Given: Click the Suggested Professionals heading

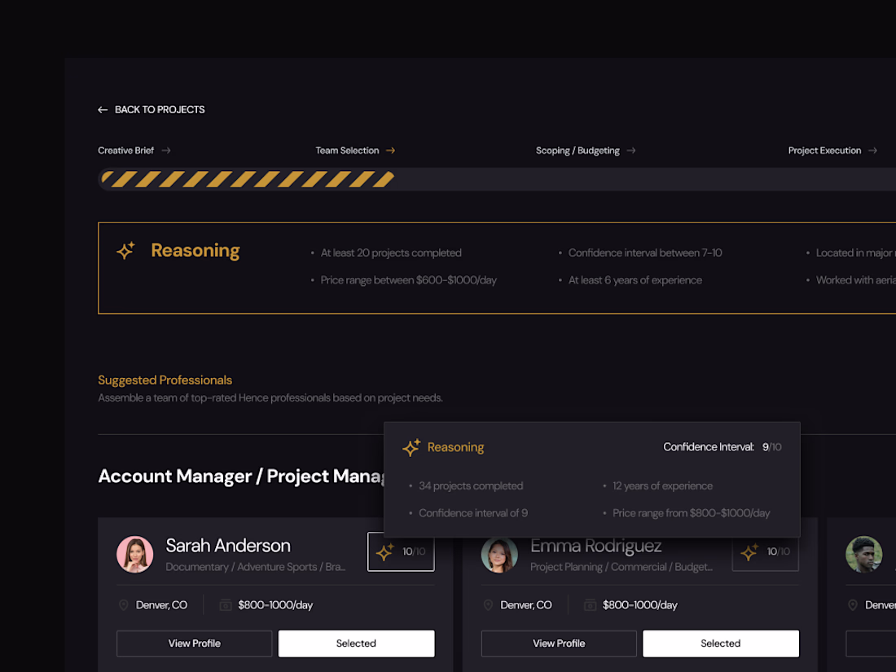Looking at the screenshot, I should (x=165, y=380).
